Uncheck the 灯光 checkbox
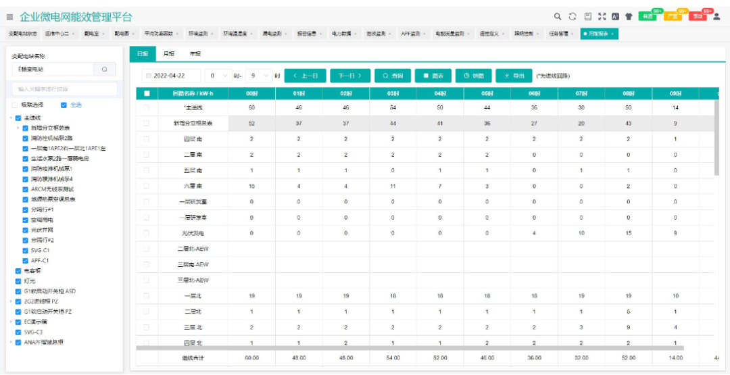This screenshot has width=730, height=375. [x=18, y=281]
